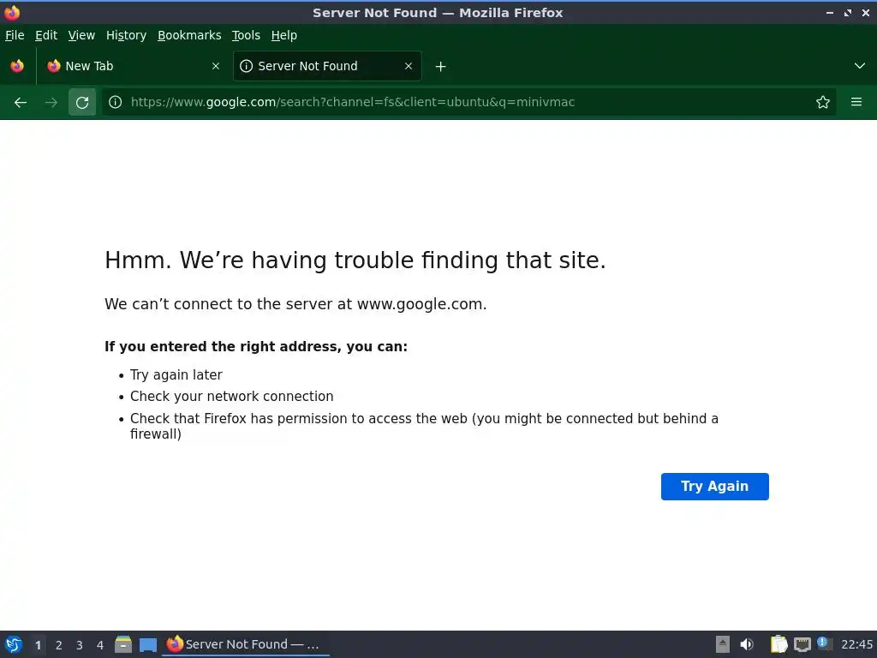Open the Firefox hamburger application menu

pos(856,102)
